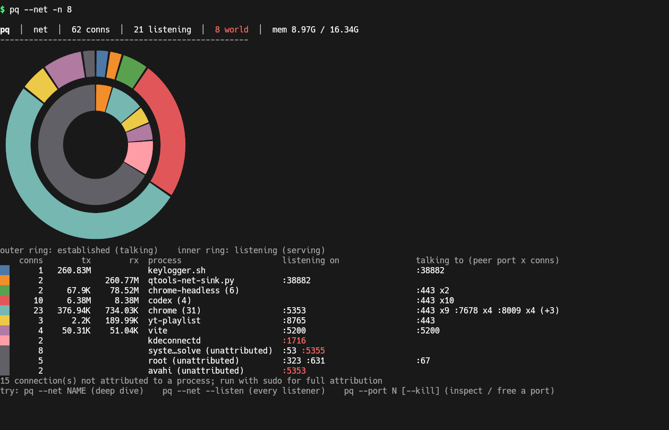
Task: Select the teal inner ring segment
Action: coord(123,104)
